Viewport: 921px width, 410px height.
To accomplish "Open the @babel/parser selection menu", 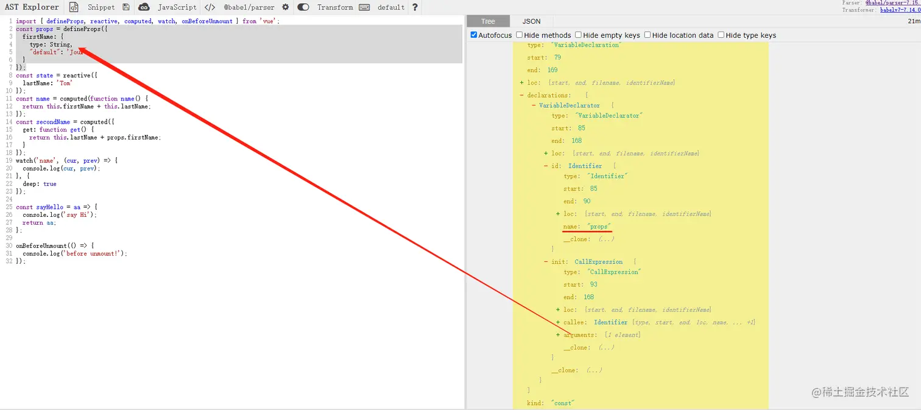I will click(x=249, y=7).
